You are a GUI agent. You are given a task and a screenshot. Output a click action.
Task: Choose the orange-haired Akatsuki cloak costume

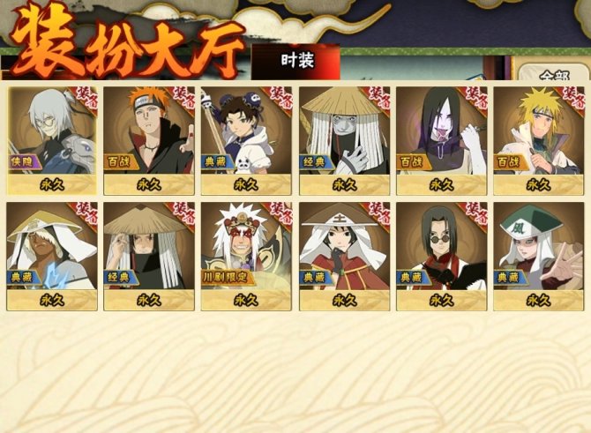click(149, 140)
